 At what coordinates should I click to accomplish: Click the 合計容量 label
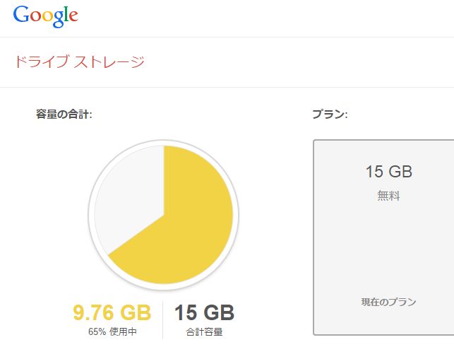tap(205, 331)
